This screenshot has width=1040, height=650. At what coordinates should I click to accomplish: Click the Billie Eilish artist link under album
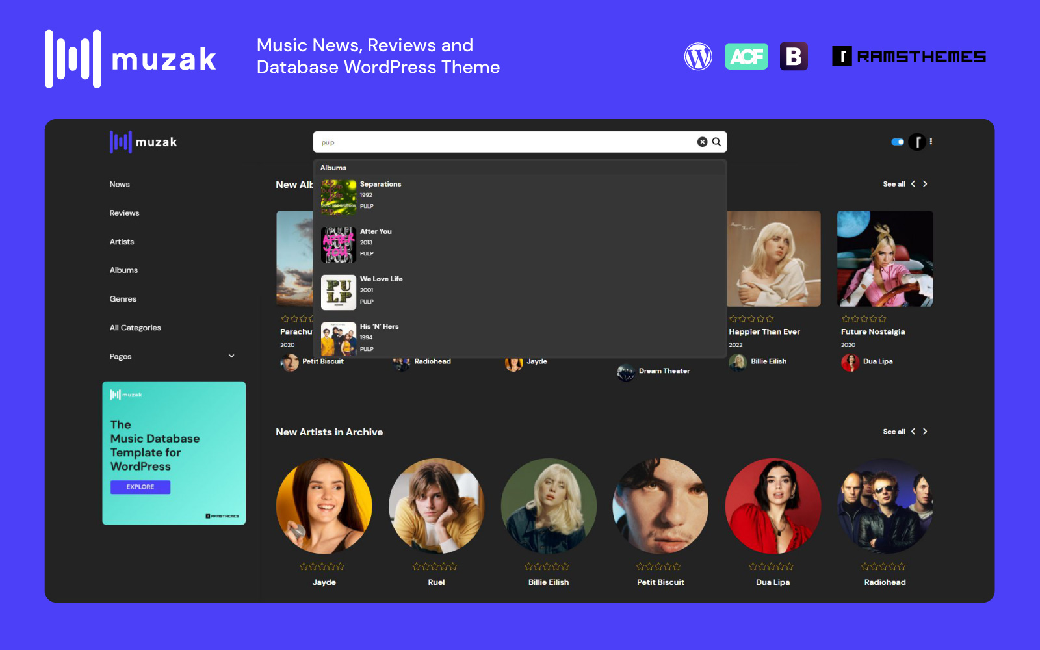(768, 361)
